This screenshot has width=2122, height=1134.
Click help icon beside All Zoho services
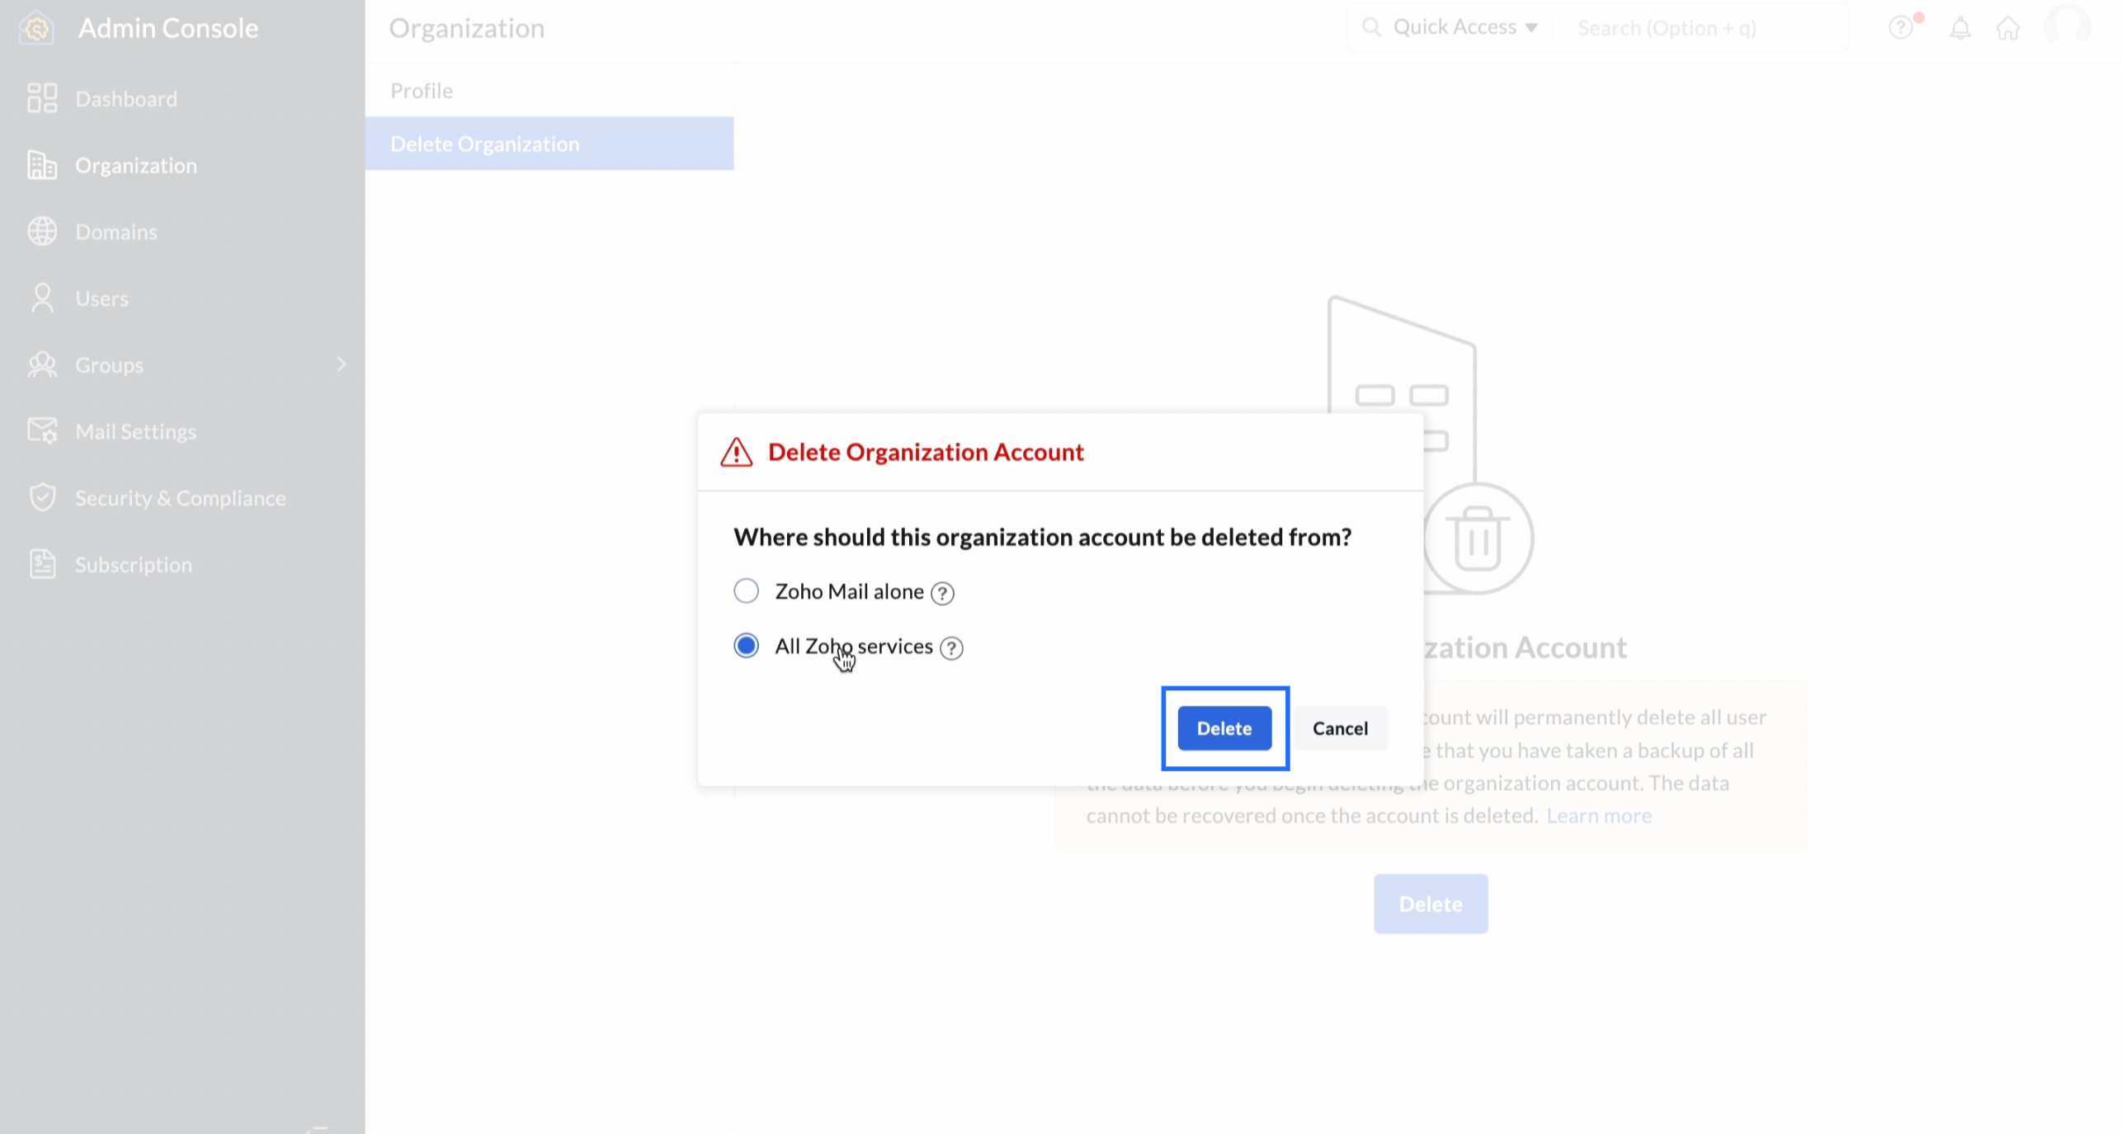[951, 648]
